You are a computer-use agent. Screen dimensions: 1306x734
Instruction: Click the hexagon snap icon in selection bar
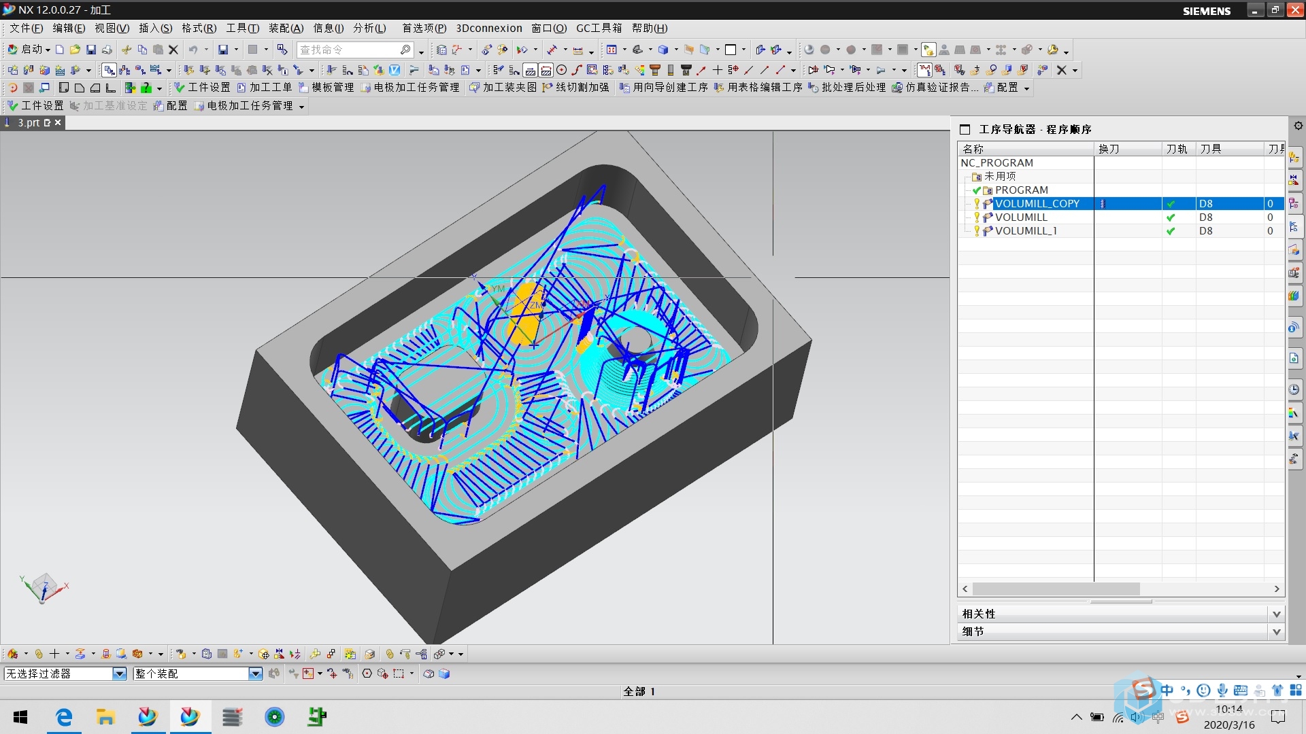click(367, 674)
